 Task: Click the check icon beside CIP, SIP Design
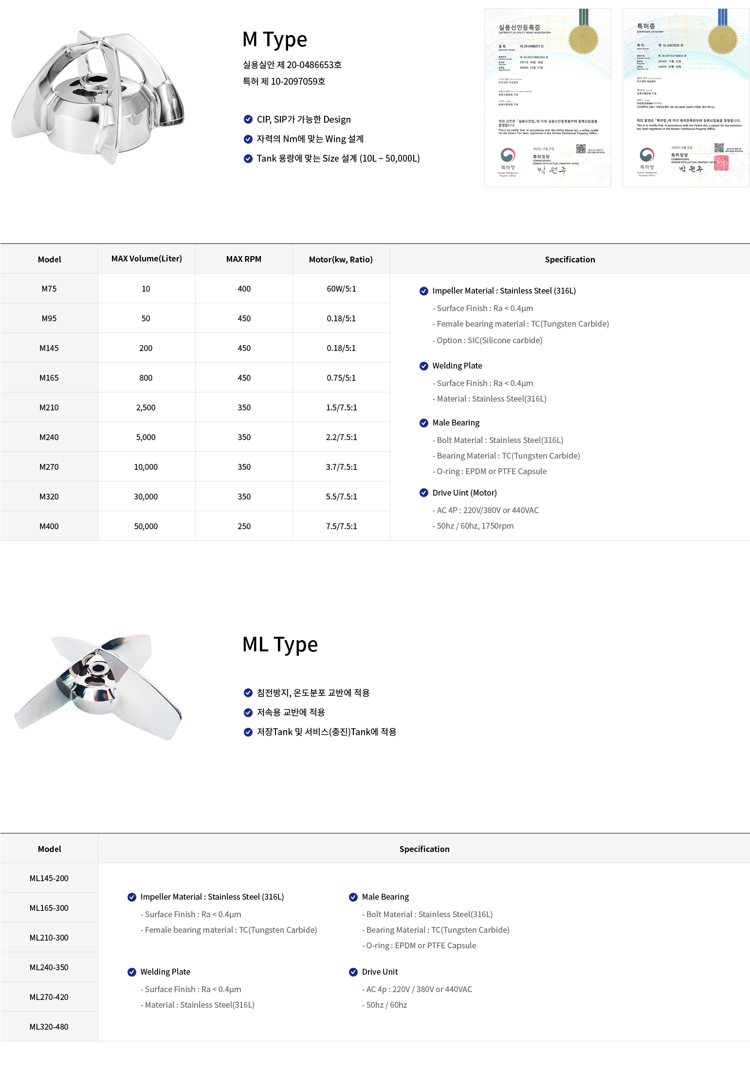(248, 119)
